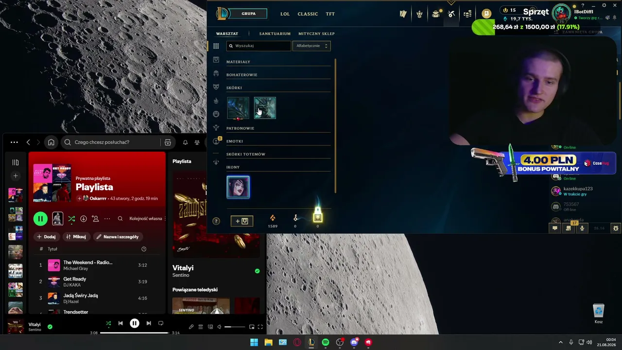This screenshot has height=350, width=622.
Task: Open Mityczny Sklep tab
Action: point(316,34)
